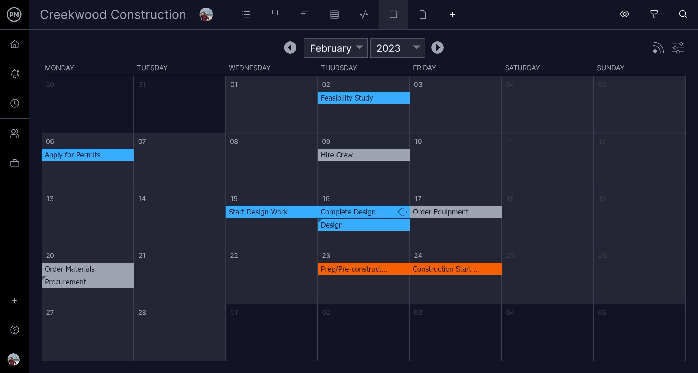This screenshot has height=373, width=698.
Task: Open the help question mark icon
Action: [15, 330]
